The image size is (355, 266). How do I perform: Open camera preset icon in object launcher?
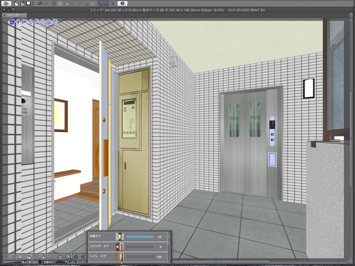click(x=29, y=257)
